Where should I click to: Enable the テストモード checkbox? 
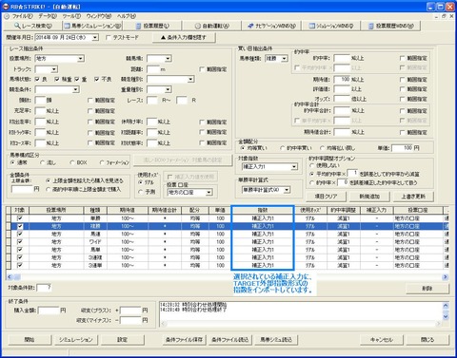109,37
